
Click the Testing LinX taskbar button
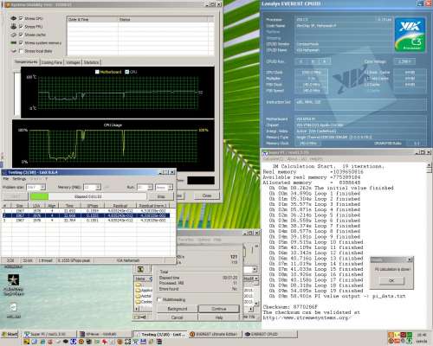pyautogui.click(x=160, y=334)
